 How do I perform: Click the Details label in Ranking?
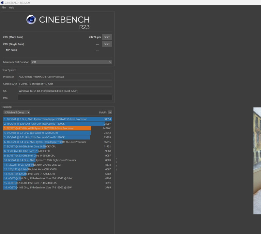(103, 112)
